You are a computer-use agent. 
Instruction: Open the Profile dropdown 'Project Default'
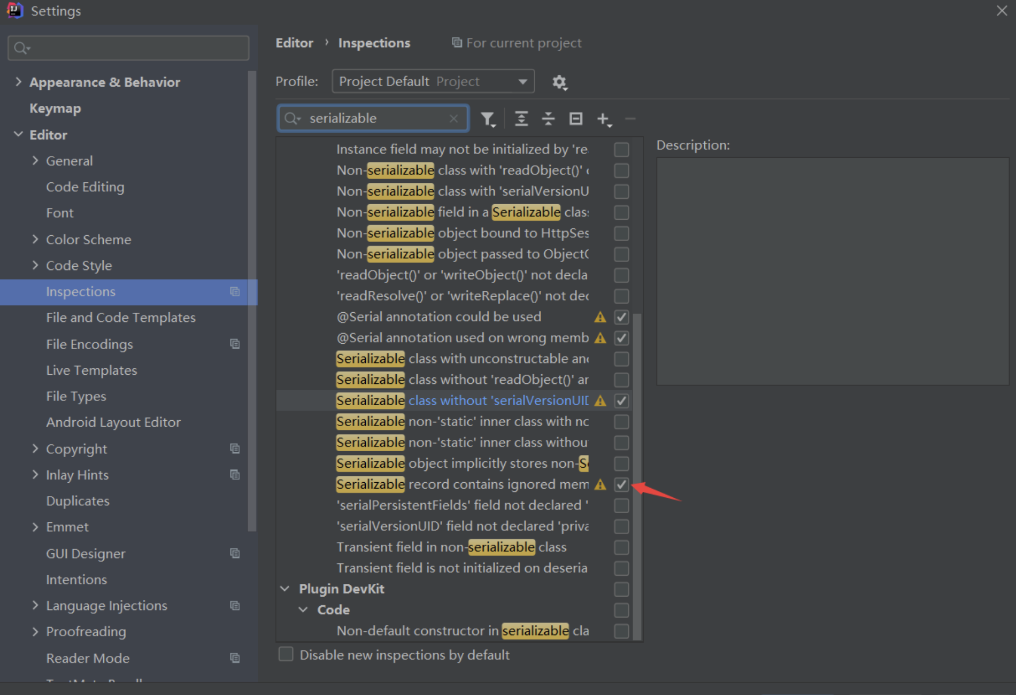coord(433,82)
